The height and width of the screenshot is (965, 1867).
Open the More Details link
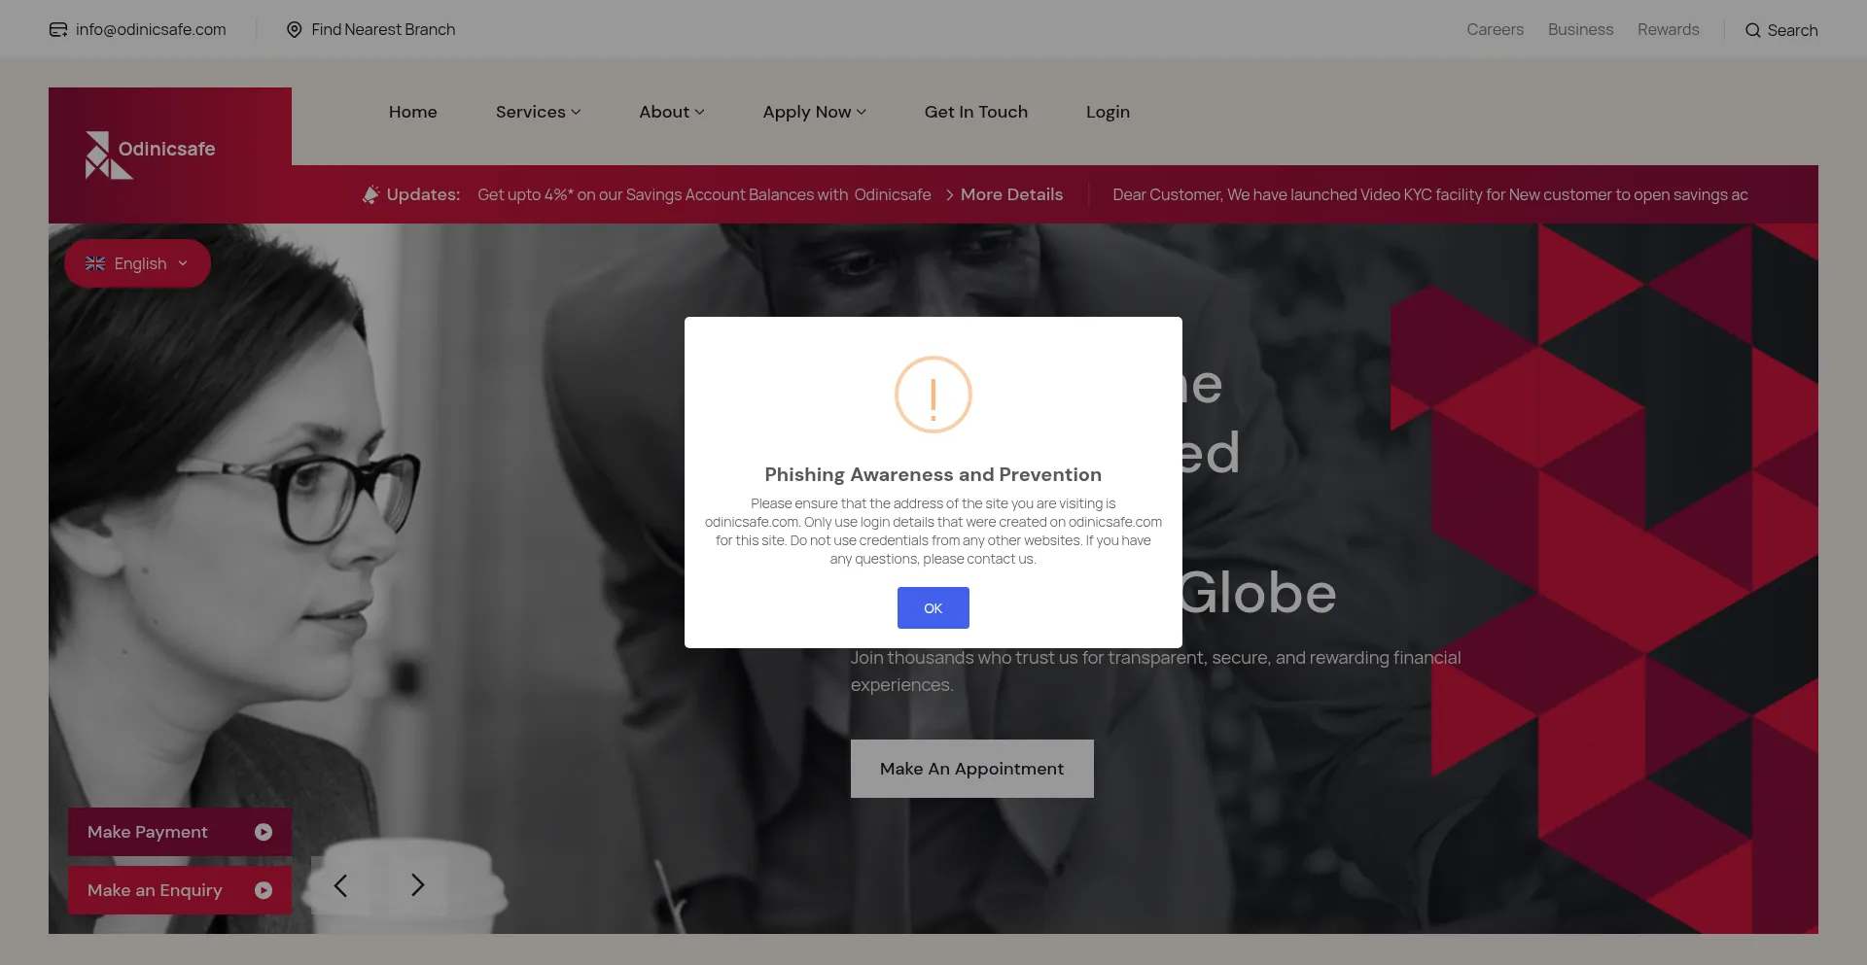click(1011, 194)
